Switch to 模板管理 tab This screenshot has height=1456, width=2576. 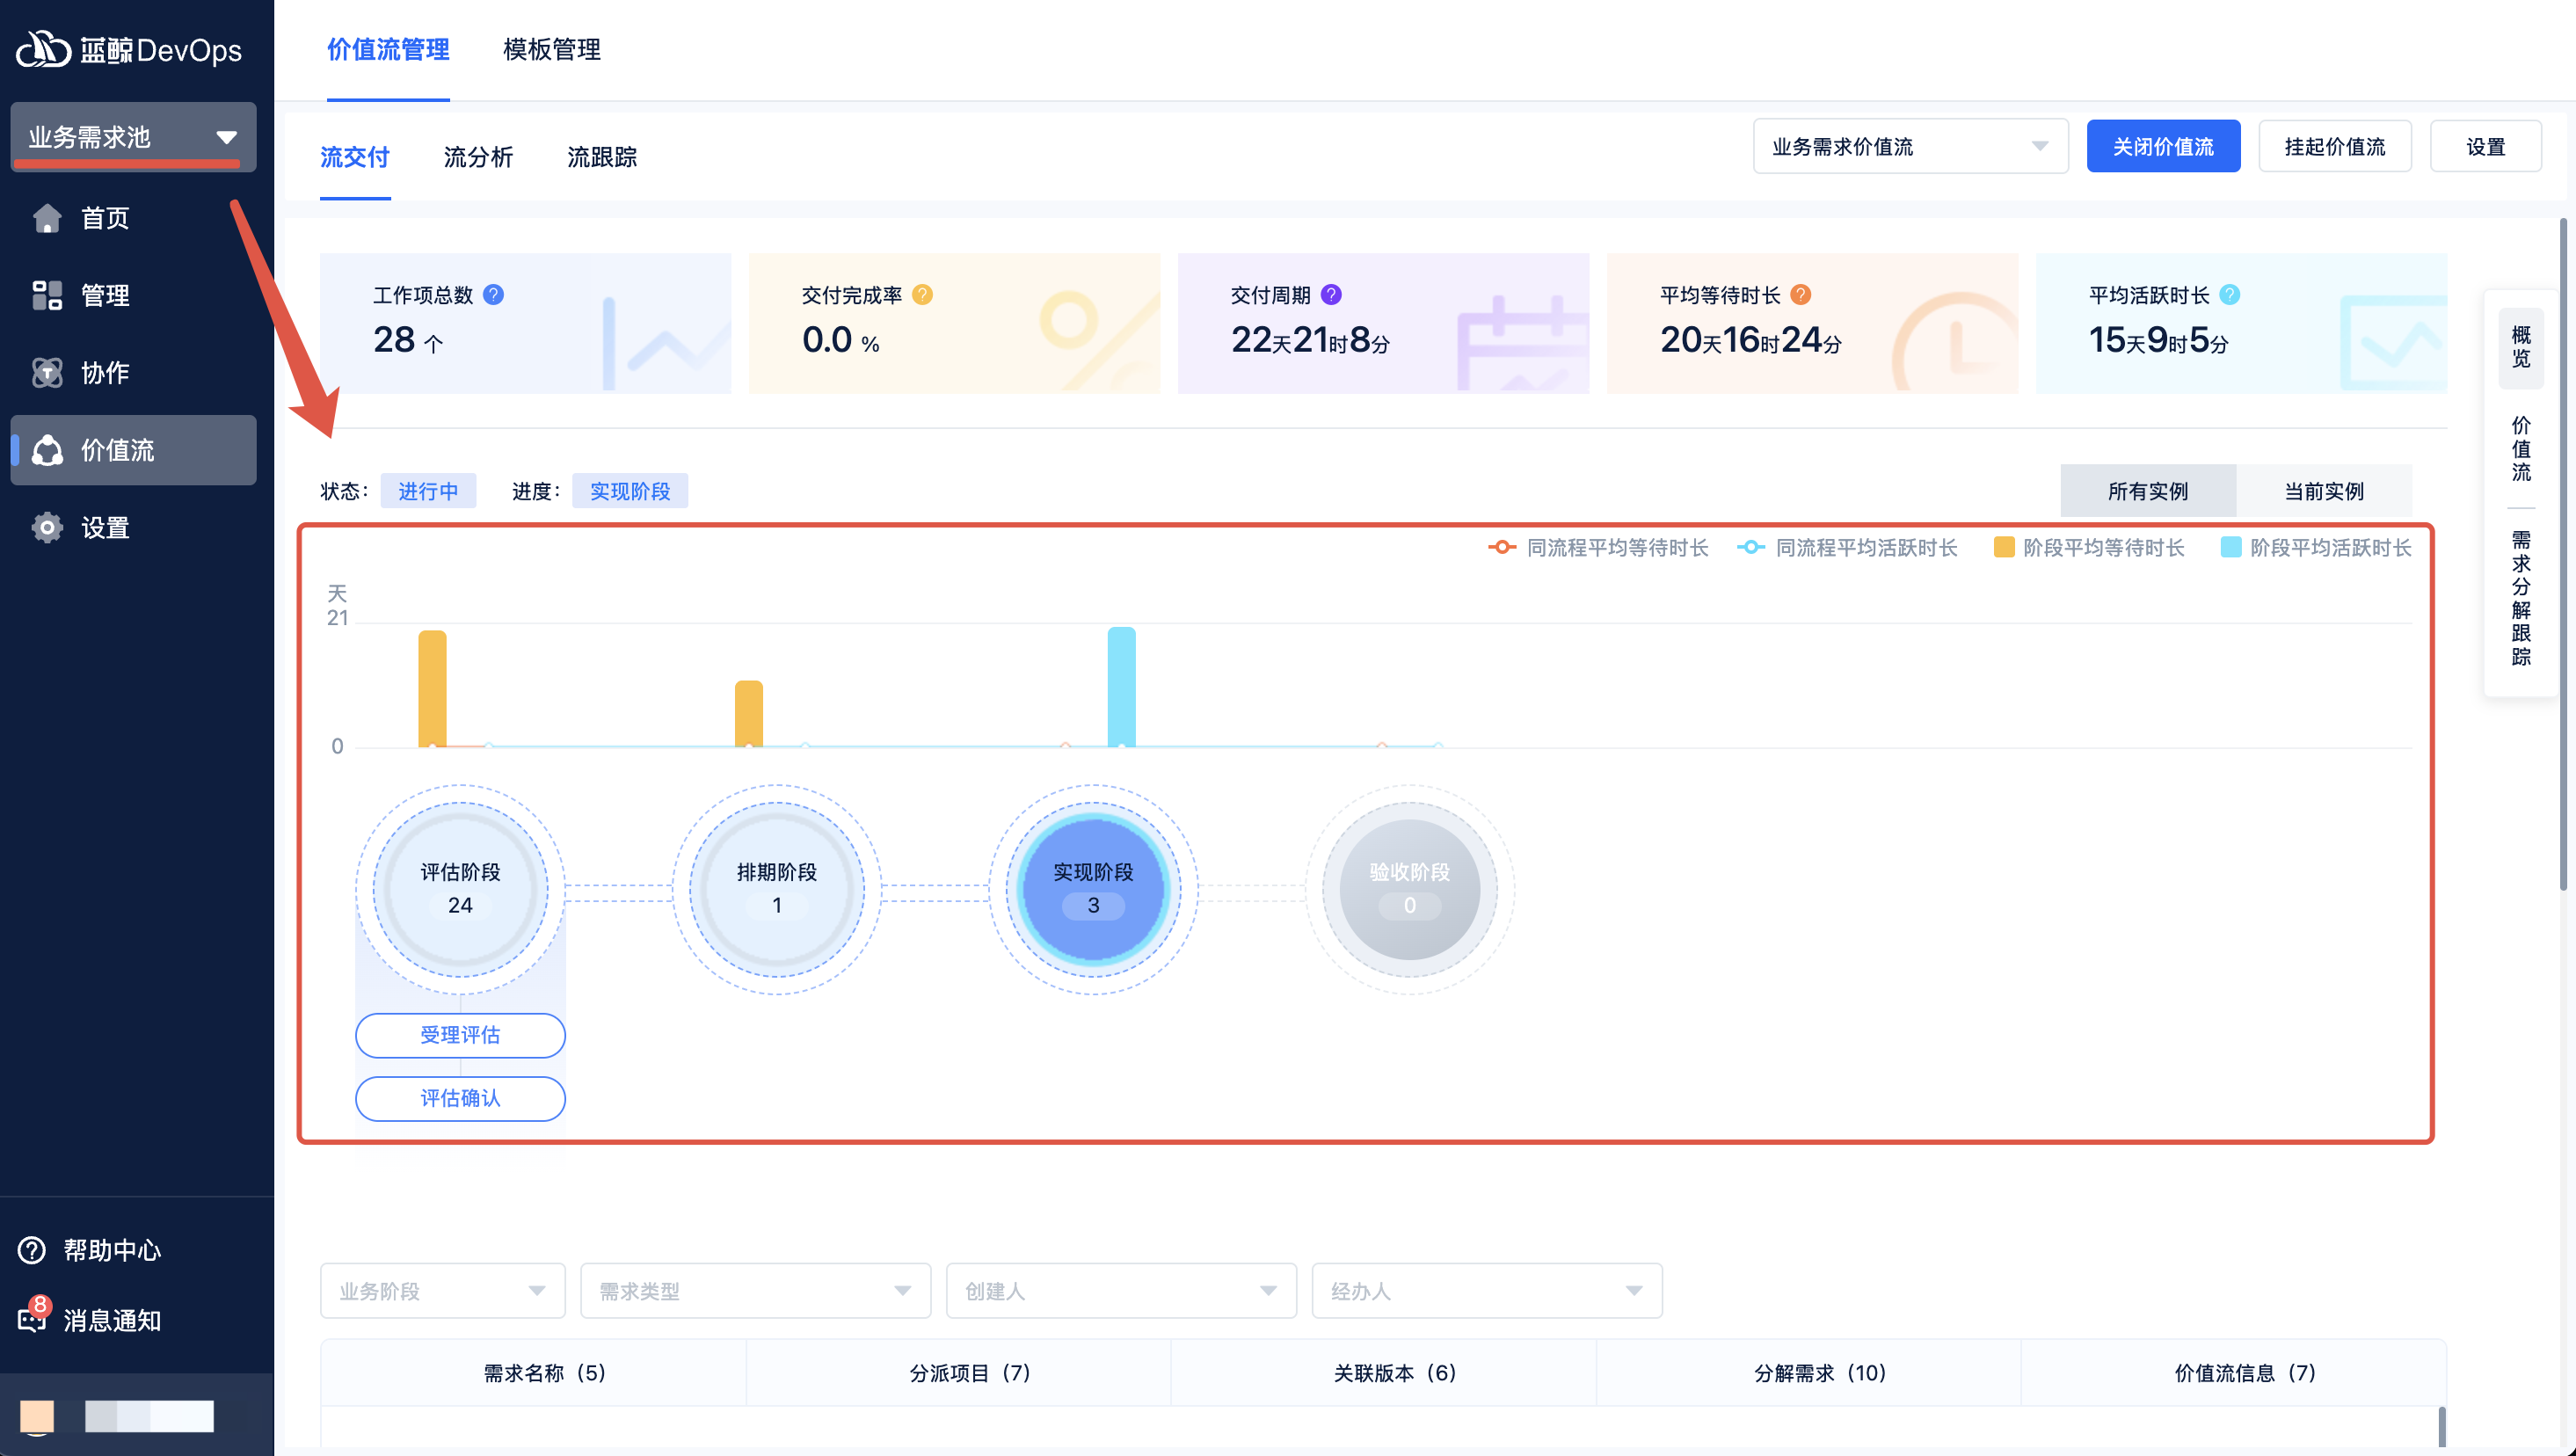tap(552, 49)
